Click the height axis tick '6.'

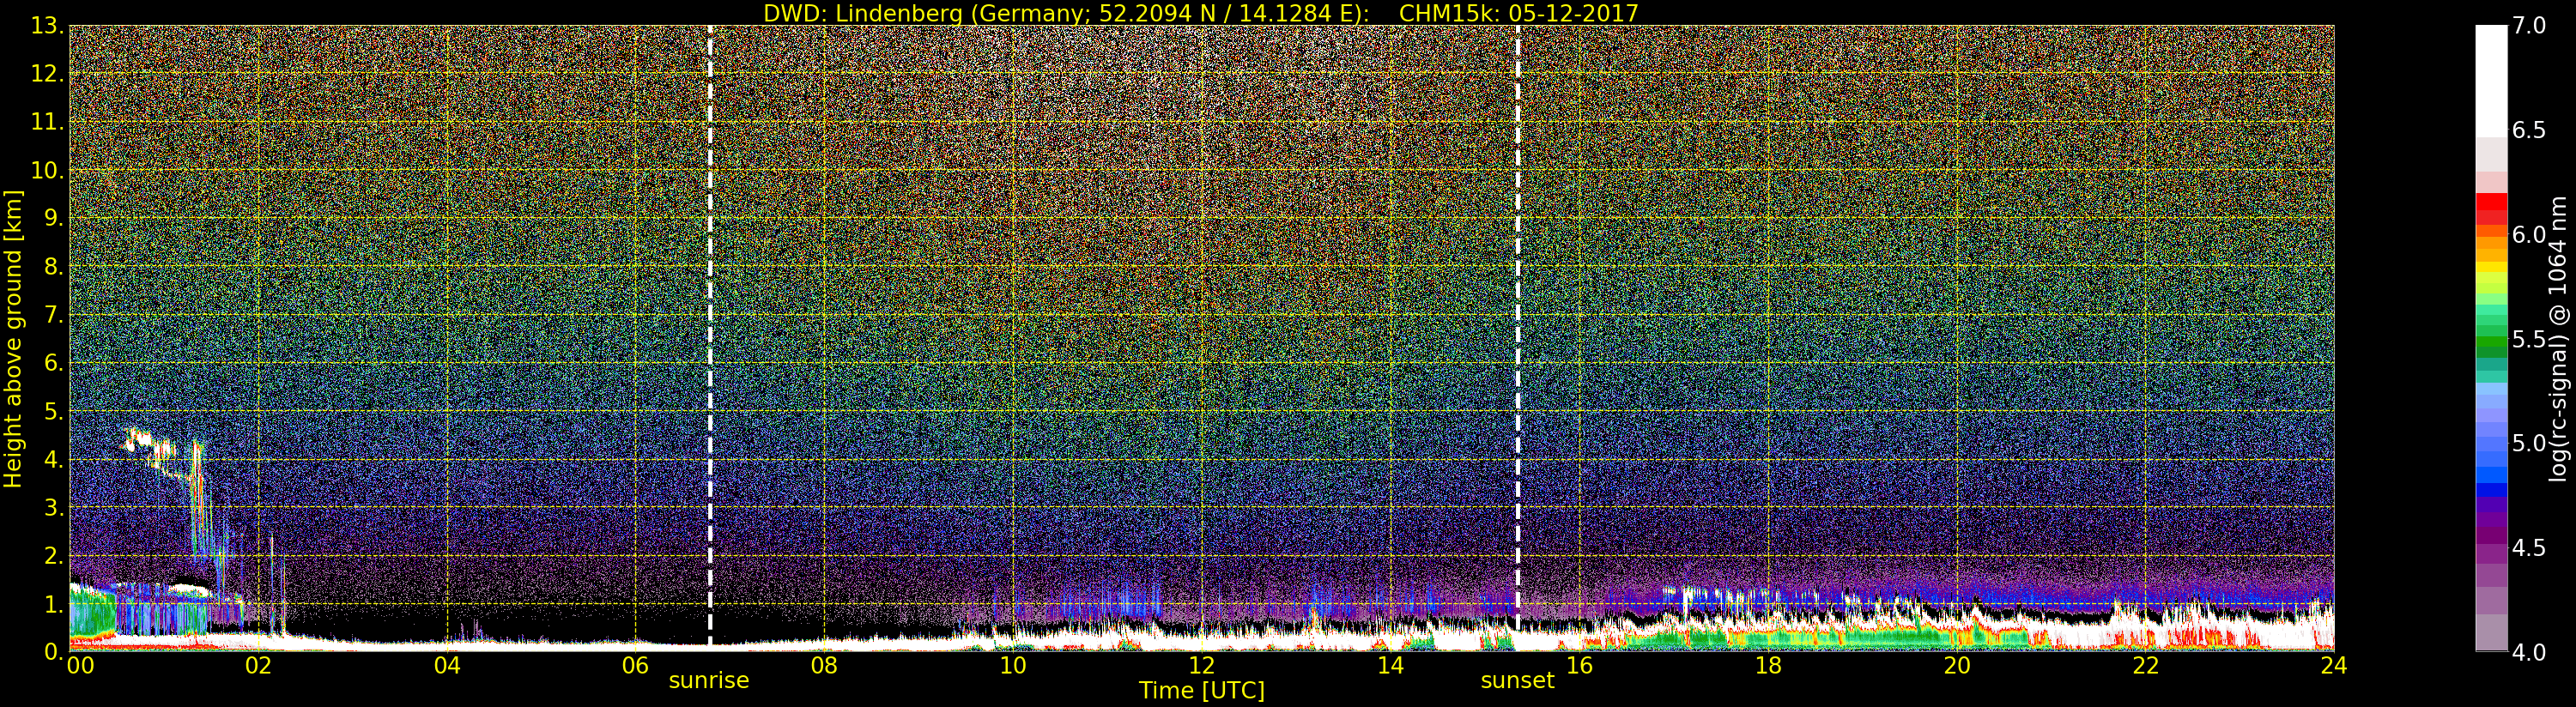pos(53,363)
